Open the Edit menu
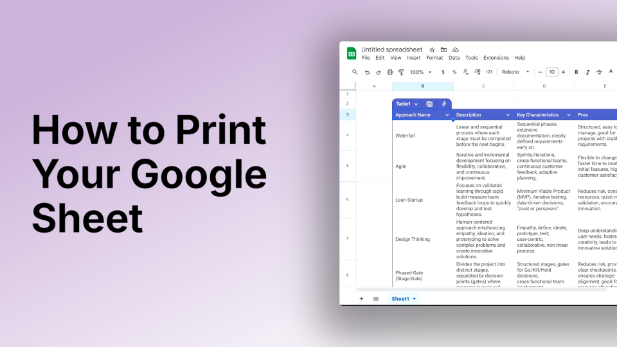The image size is (617, 347). click(380, 58)
